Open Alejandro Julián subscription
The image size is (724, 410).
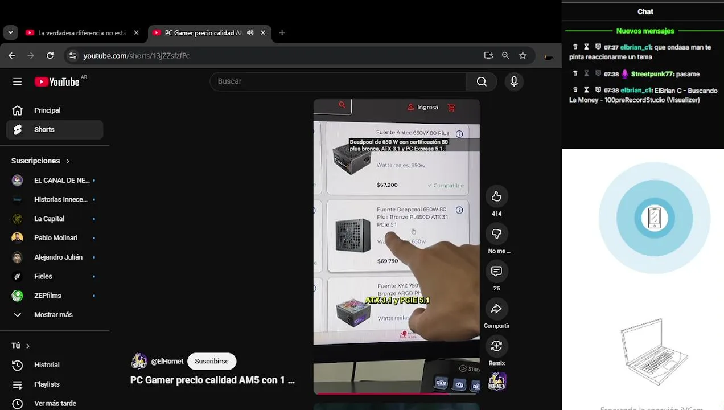coord(55,257)
